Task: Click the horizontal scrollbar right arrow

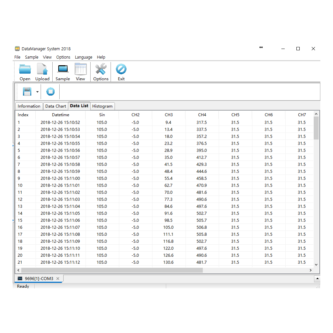Action: [x=311, y=270]
